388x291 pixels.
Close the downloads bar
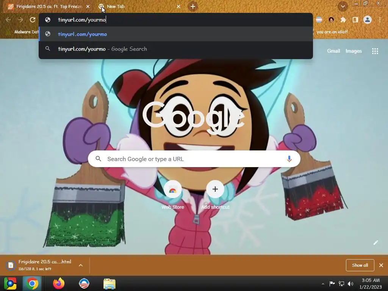click(x=381, y=265)
